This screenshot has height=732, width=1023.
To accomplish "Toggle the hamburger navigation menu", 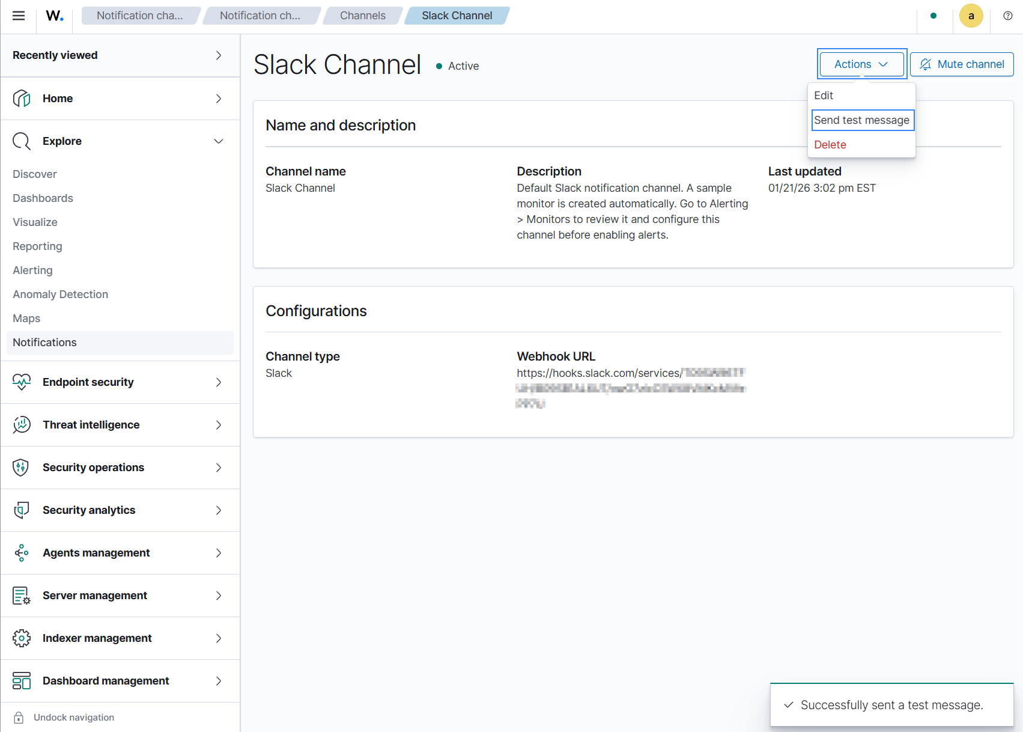I will (19, 16).
